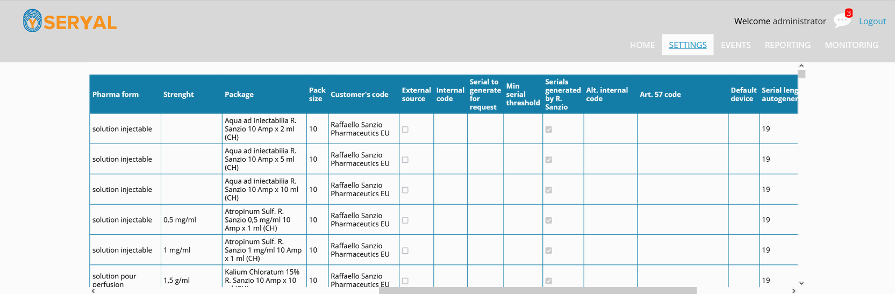Click the vertical scrollbar down arrow

[x=801, y=283]
